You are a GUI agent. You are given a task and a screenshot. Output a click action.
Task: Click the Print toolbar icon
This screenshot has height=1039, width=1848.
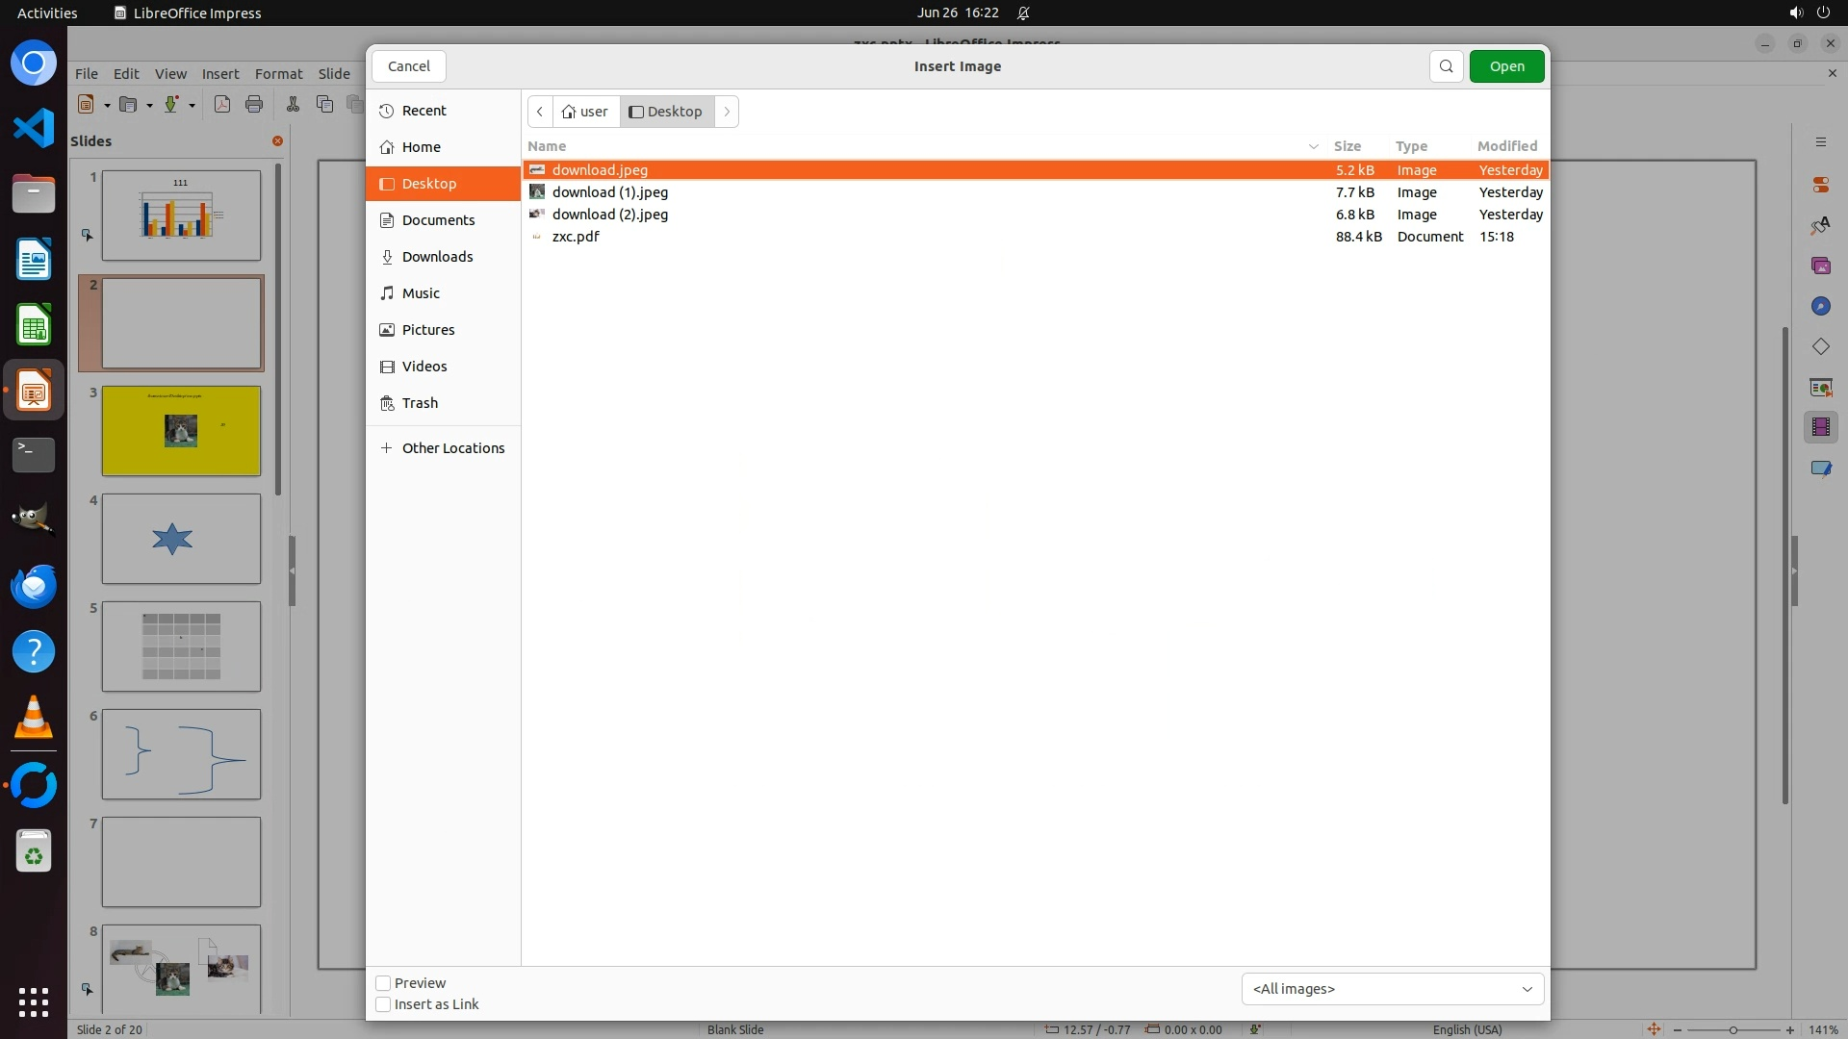tap(254, 104)
